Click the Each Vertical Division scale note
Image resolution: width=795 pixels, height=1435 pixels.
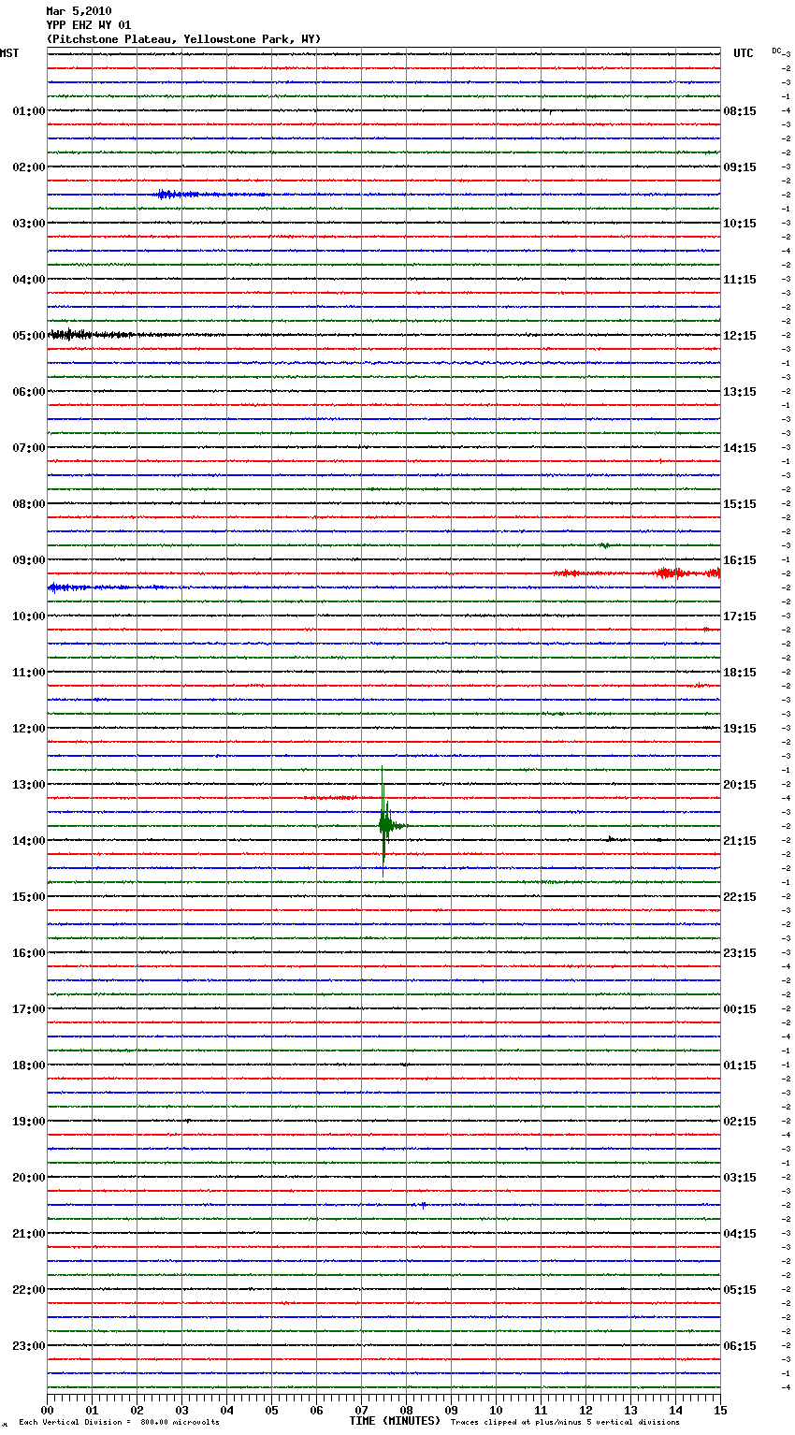[119, 1423]
